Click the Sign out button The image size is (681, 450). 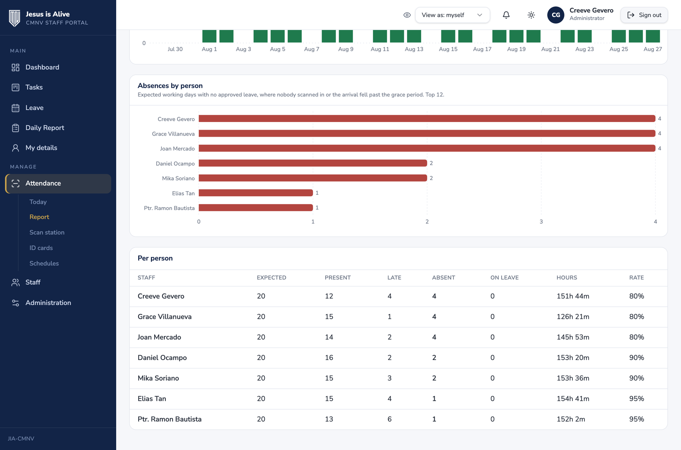[644, 15]
